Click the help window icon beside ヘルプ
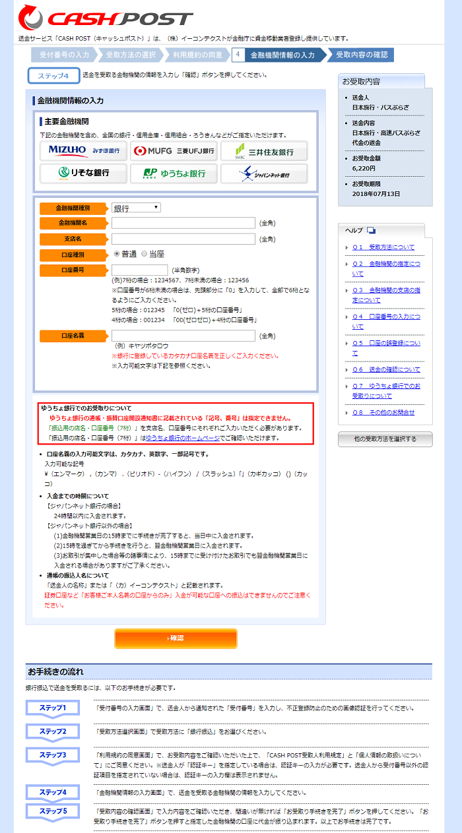This screenshot has width=462, height=833. coord(371,230)
